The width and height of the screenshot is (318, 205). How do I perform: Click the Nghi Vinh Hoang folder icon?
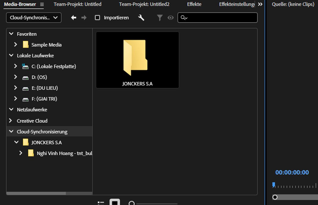[x=31, y=153]
